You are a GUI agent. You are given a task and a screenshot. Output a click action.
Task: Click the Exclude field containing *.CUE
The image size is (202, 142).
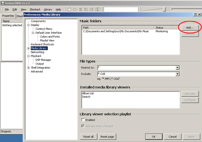(x=137, y=74)
